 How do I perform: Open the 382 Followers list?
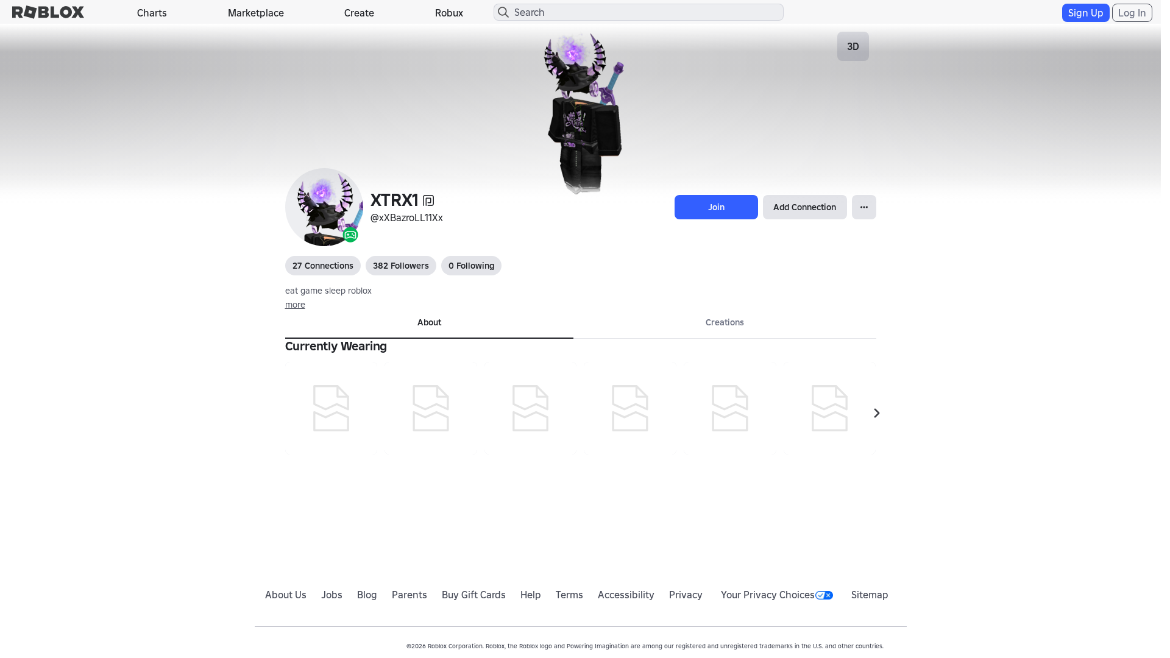[401, 266]
